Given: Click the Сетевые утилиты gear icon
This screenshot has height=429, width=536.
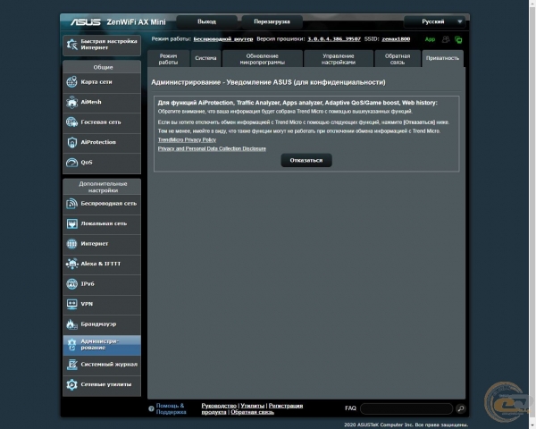Looking at the screenshot, I should pyautogui.click(x=71, y=384).
